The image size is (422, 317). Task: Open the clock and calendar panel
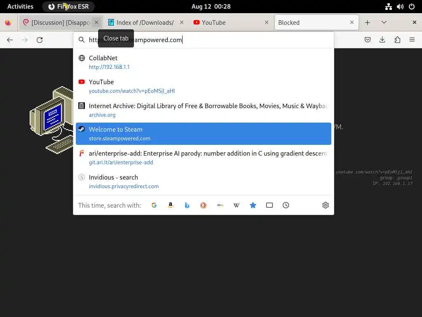211,7
